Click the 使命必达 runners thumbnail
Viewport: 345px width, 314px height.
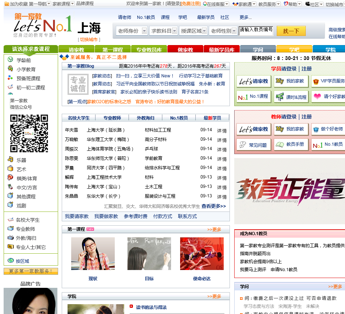[x=202, y=254]
